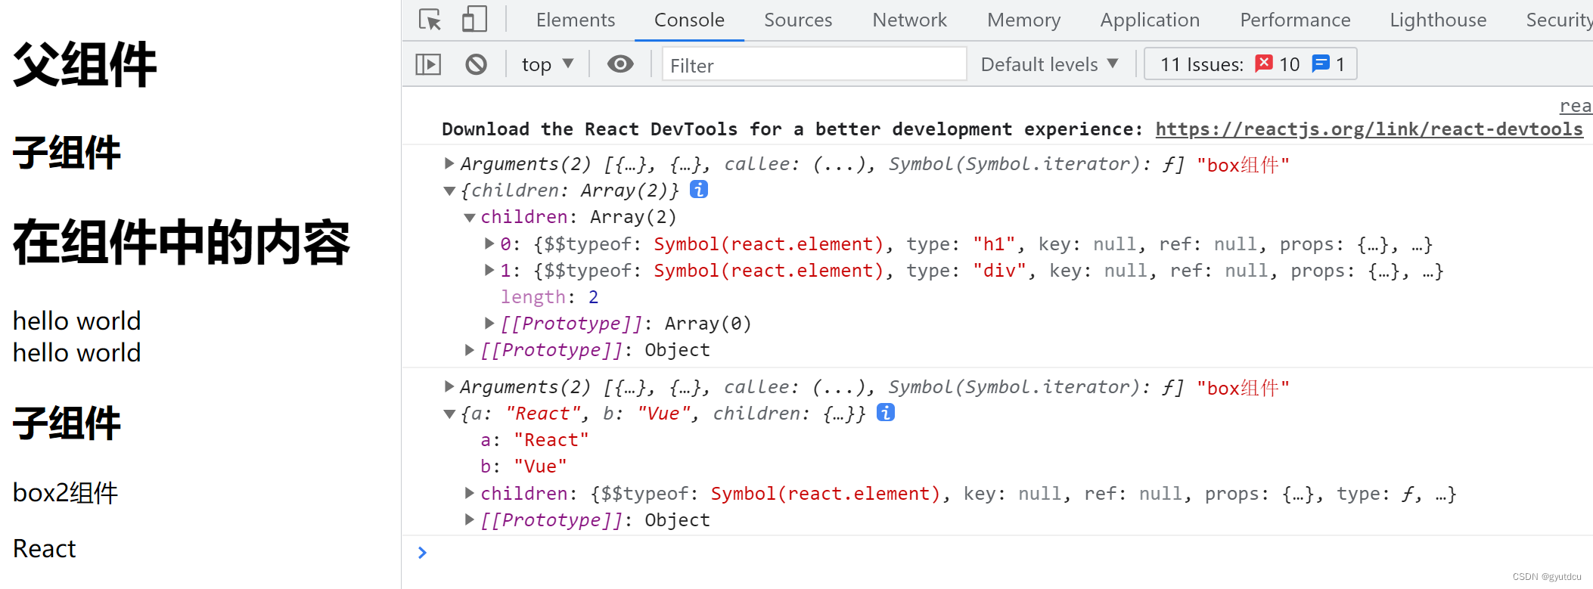1593x589 pixels.
Task: Clear the console with the ban icon
Action: coord(476,64)
